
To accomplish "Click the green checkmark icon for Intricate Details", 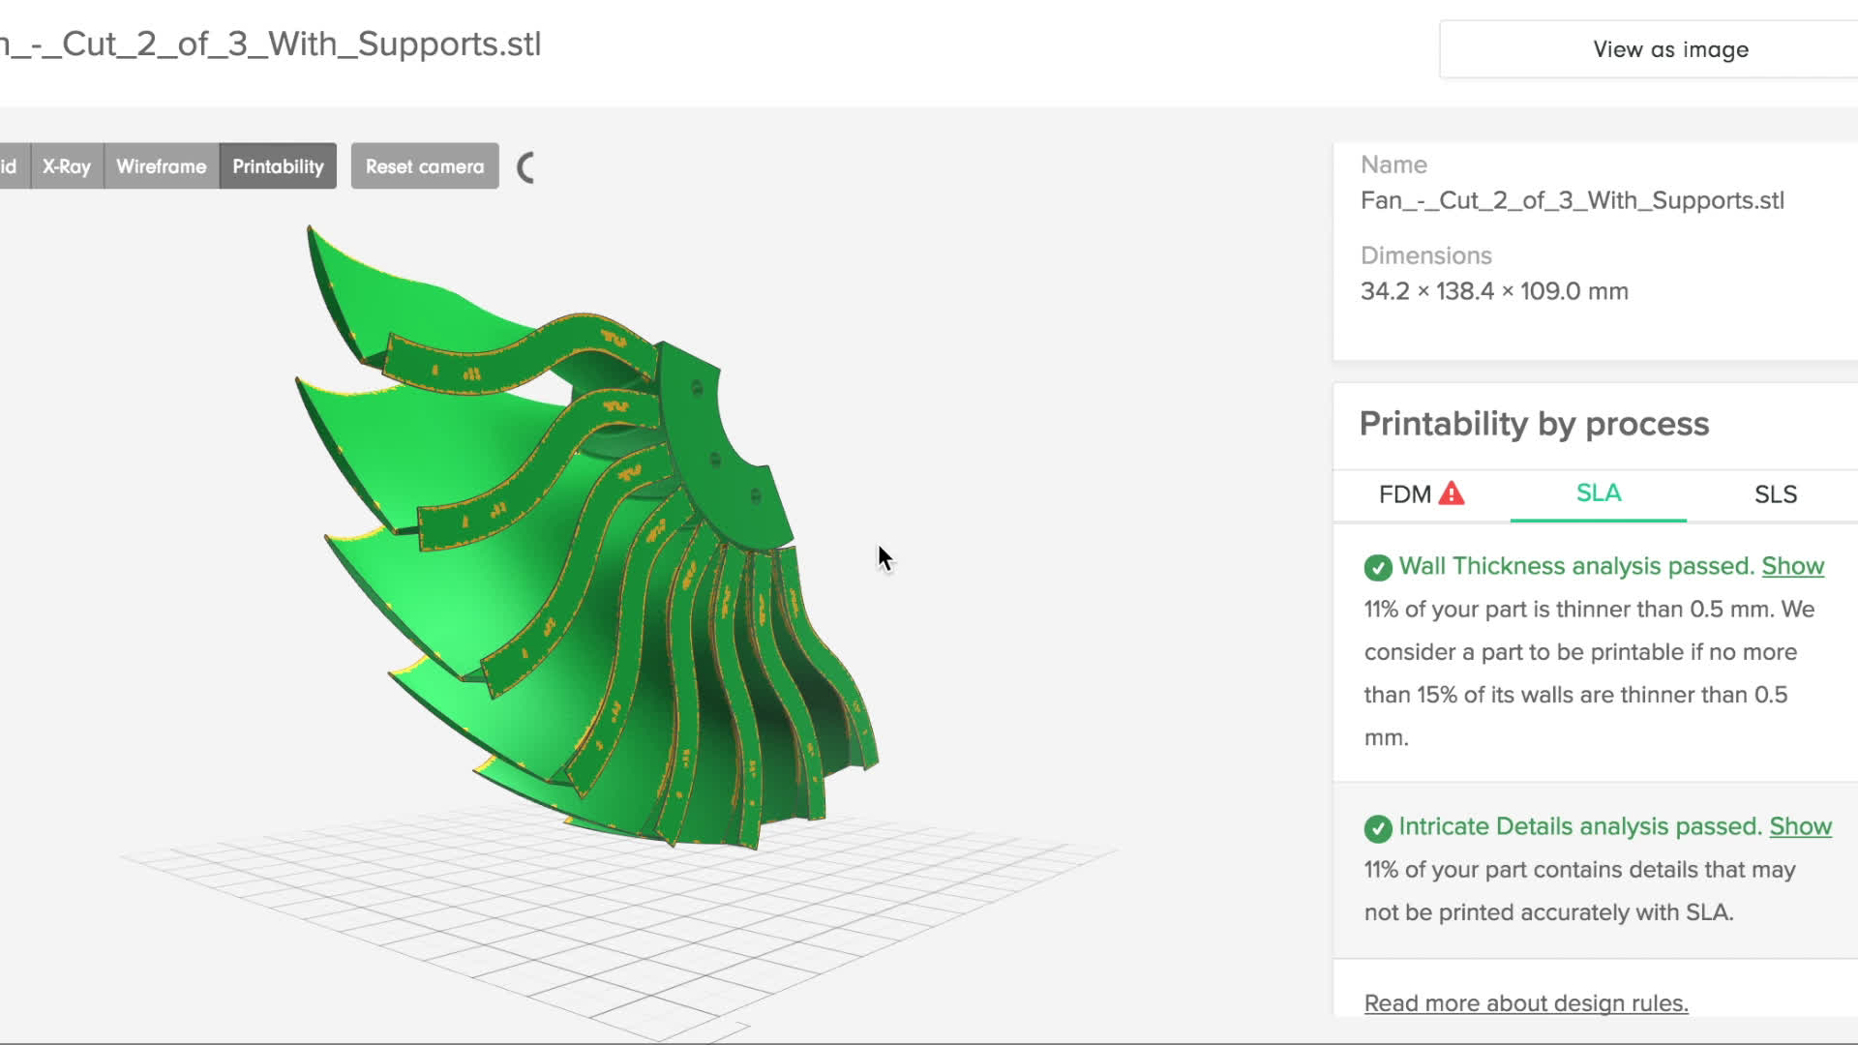I will 1378,827.
